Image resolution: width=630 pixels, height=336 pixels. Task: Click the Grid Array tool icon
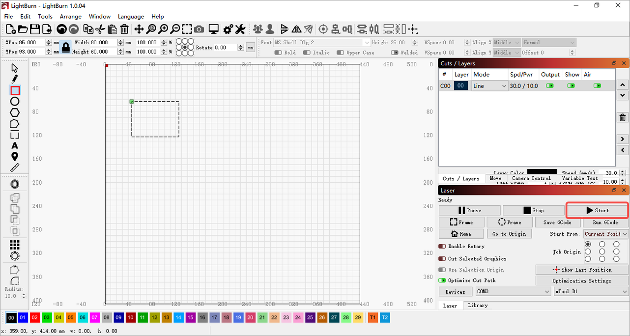[15, 245]
